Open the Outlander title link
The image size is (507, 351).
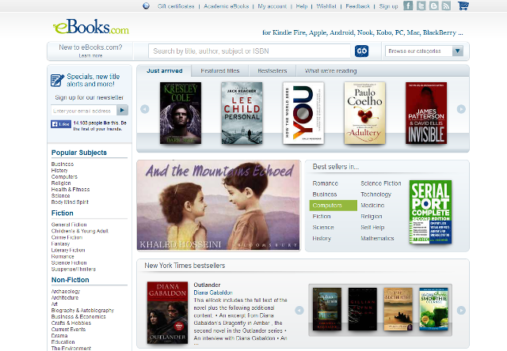207,285
